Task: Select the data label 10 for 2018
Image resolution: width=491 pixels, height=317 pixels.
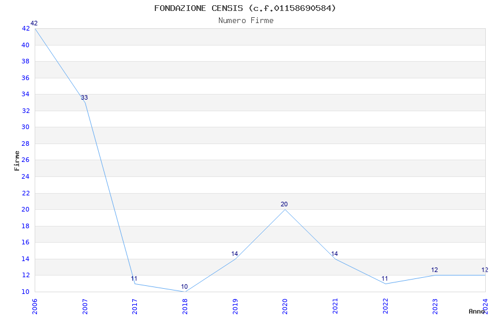Action: point(184,286)
